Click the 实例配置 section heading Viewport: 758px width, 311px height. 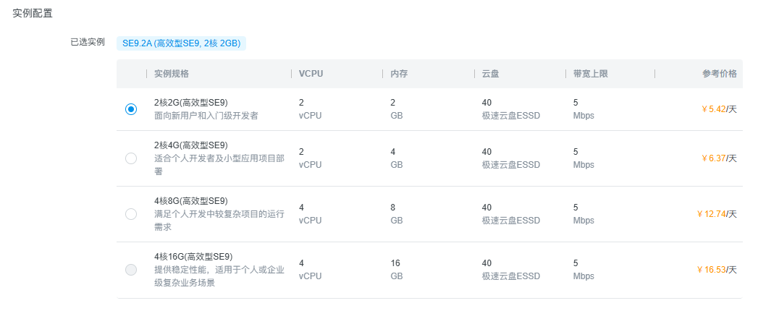[x=33, y=13]
